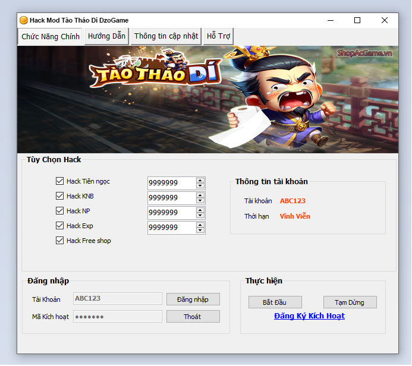Uncheck the Hack Free shop checkbox
The image size is (412, 366).
pyautogui.click(x=59, y=241)
